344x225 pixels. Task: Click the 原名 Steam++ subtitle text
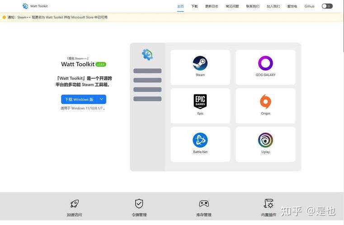point(78,58)
